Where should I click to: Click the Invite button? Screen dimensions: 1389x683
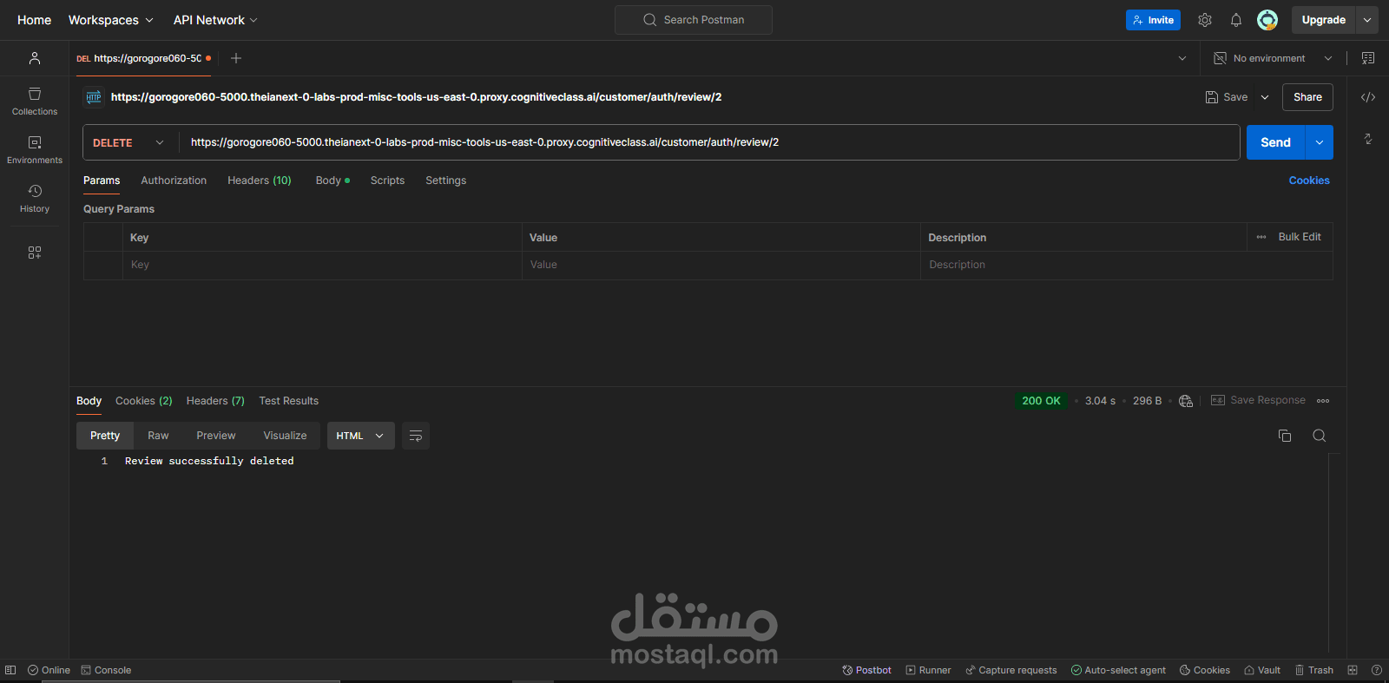(1153, 20)
